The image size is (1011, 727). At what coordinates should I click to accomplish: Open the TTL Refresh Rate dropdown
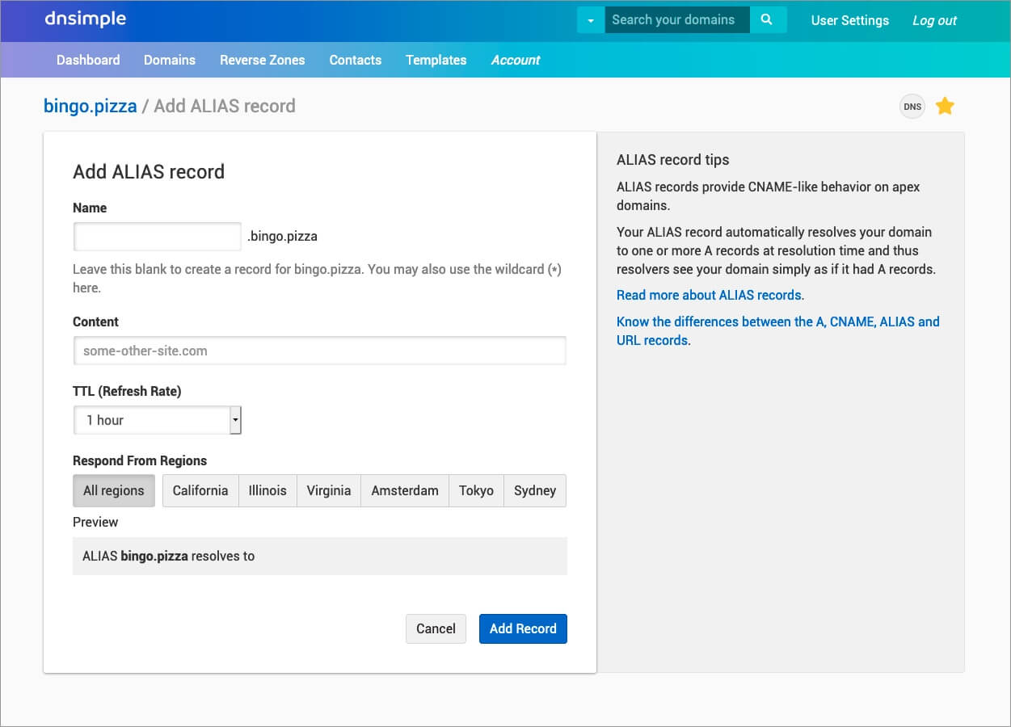tap(158, 420)
